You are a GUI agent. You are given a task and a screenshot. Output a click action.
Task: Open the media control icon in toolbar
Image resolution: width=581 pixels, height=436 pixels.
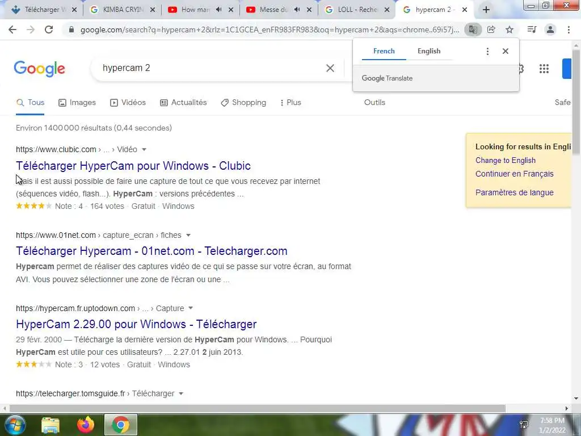click(x=532, y=30)
